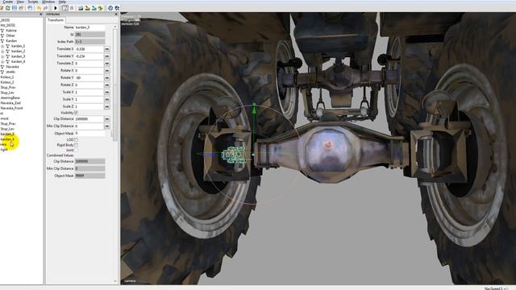Click the Translate X arrow stepper button
Viewport: 516px width, 290px height.
coord(107,49)
